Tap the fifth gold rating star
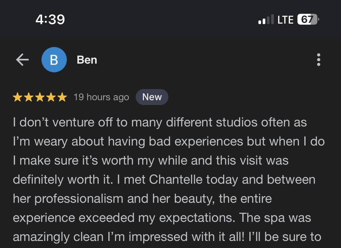Viewport: 341px width, 248px height. [62, 97]
